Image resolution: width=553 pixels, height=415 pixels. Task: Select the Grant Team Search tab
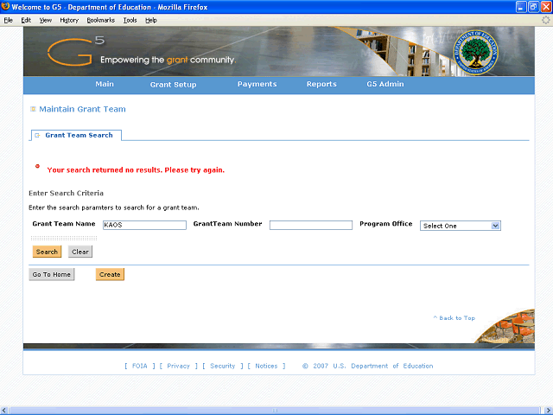coord(77,135)
